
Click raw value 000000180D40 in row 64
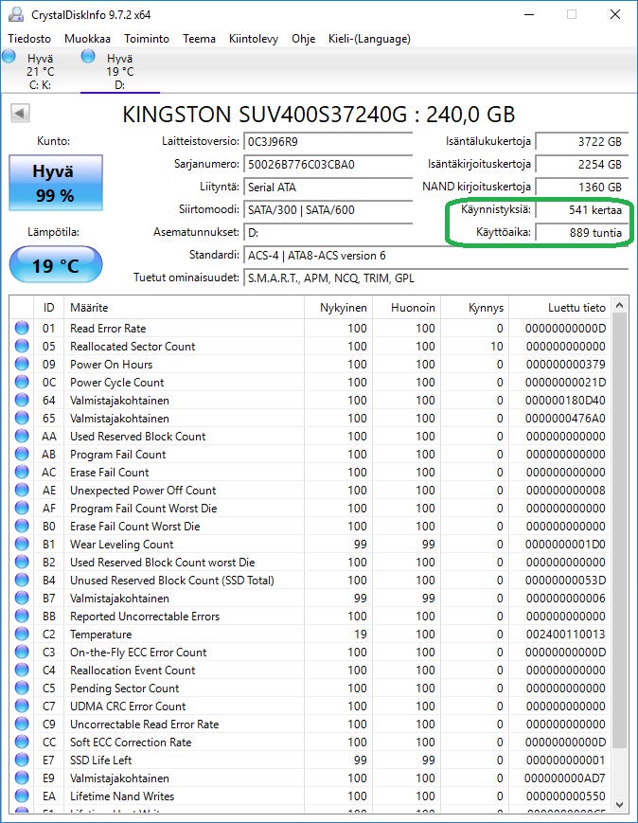click(x=565, y=400)
